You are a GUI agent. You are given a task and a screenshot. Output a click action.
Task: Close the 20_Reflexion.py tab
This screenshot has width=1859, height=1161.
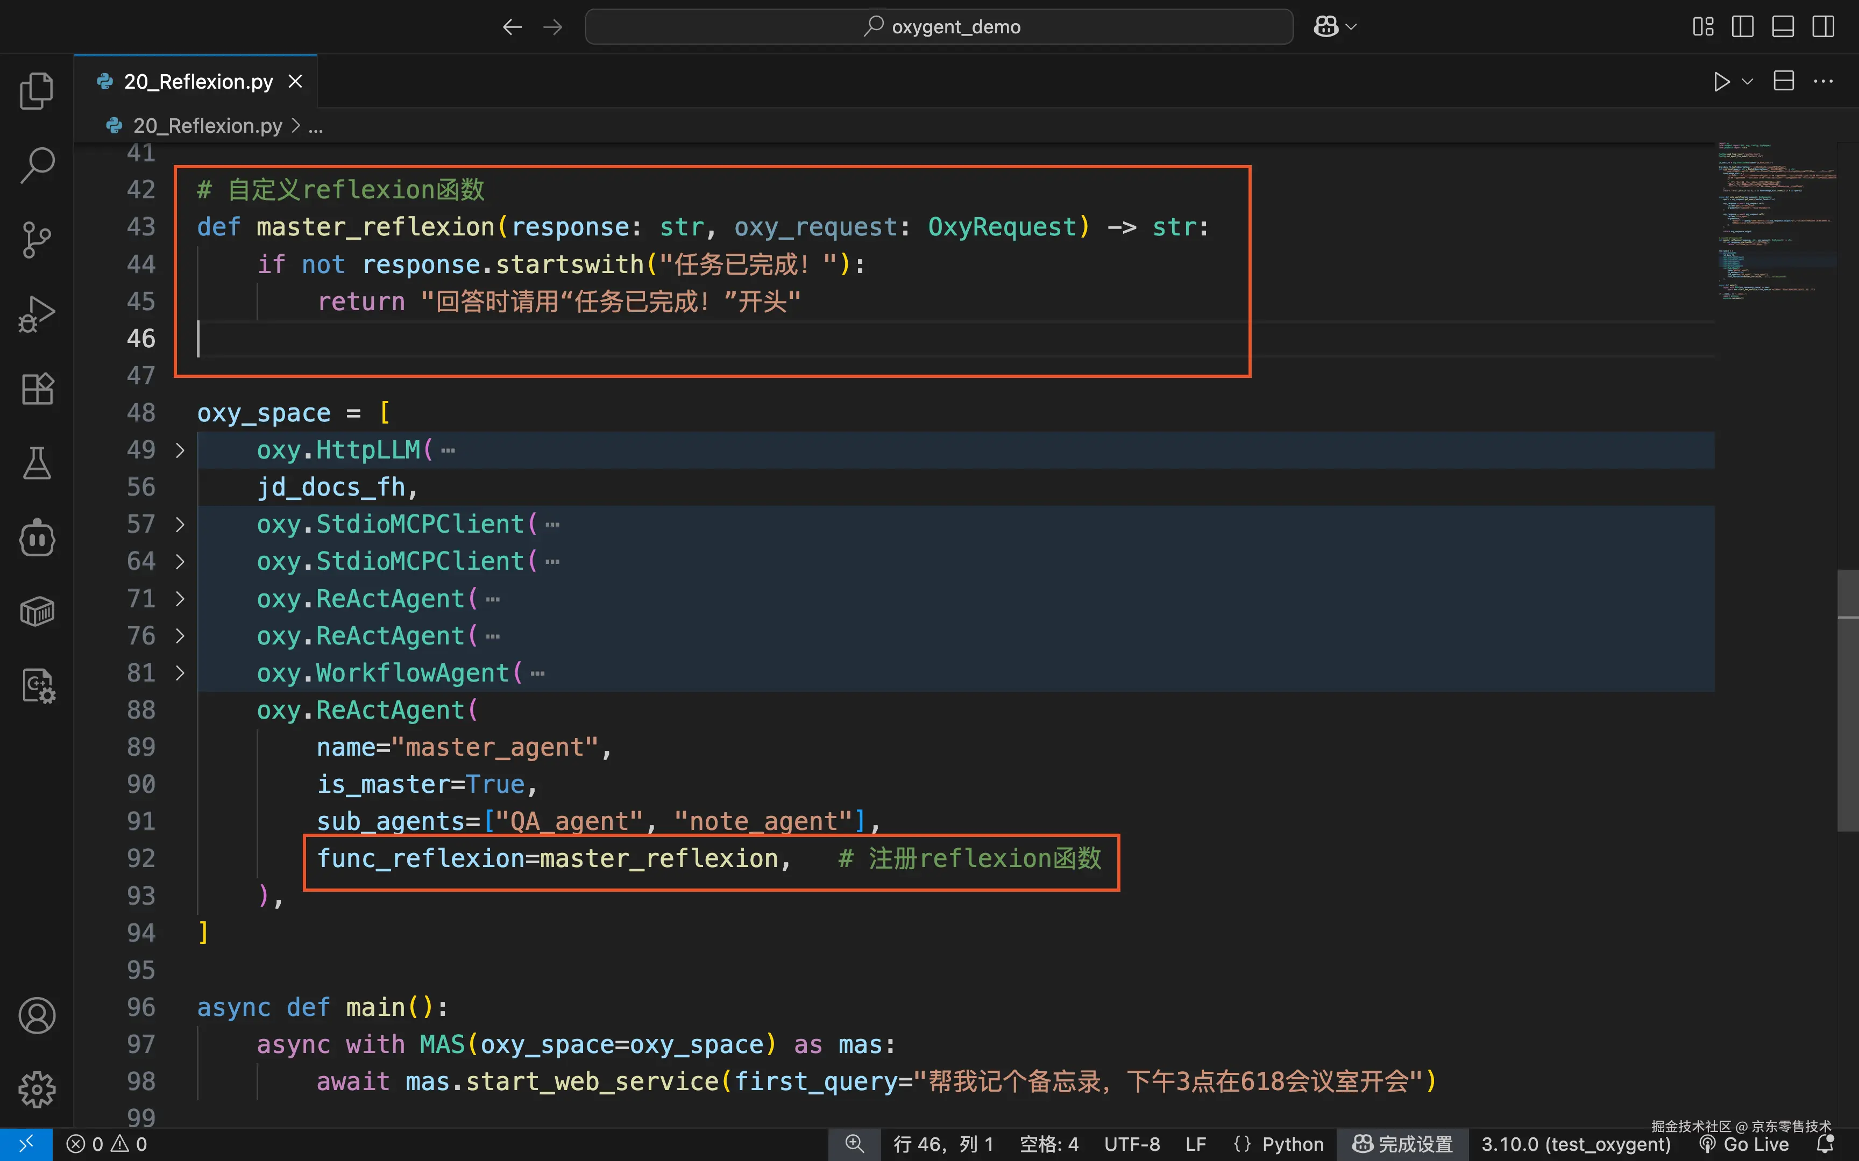(296, 81)
